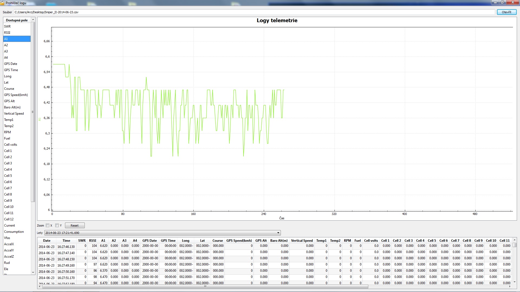Click the table's horizontal scrollbar thumb
The image size is (520, 292).
[x=205, y=286]
